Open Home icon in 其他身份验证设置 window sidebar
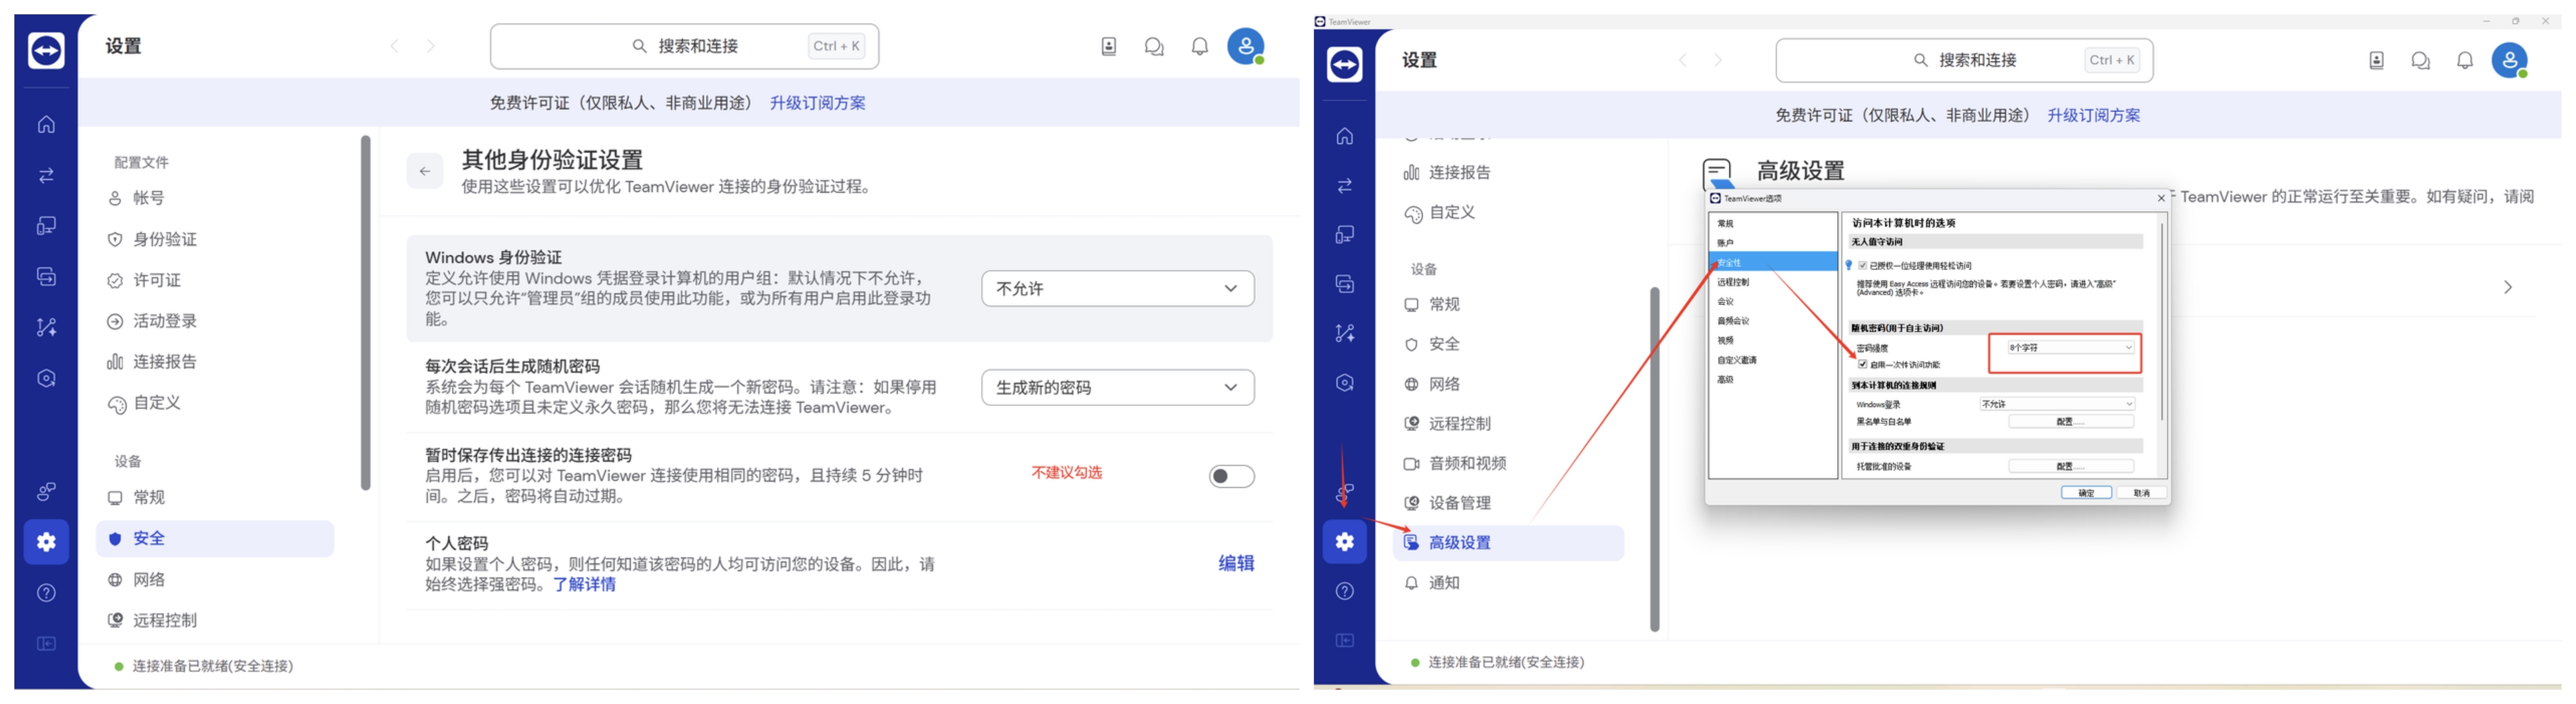This screenshot has height=704, width=2576. coord(46,125)
